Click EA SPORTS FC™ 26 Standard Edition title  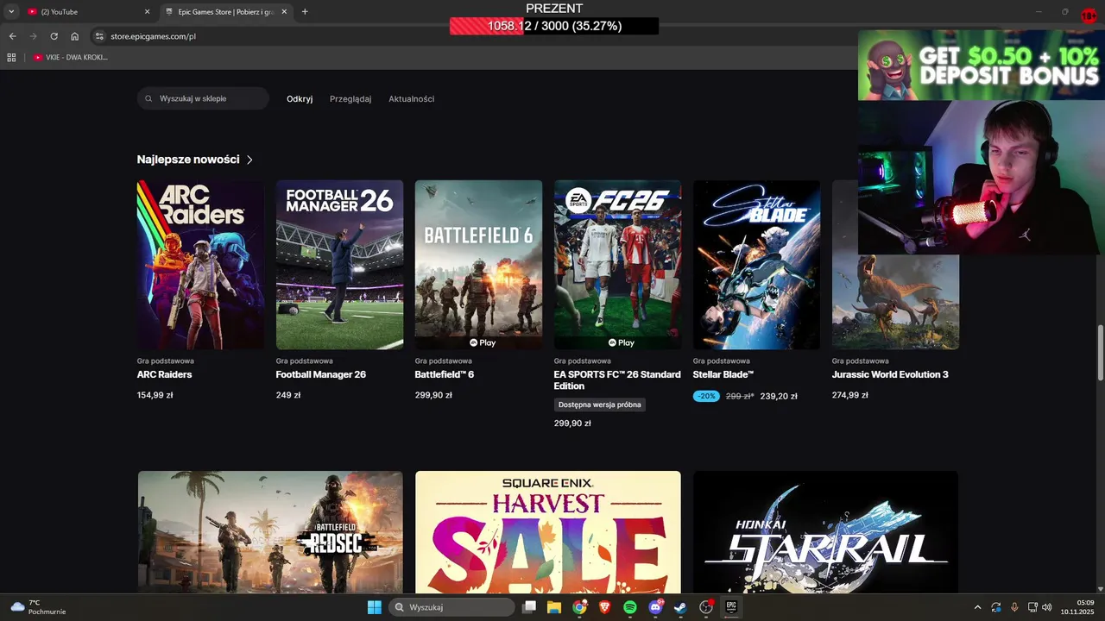[617, 380]
